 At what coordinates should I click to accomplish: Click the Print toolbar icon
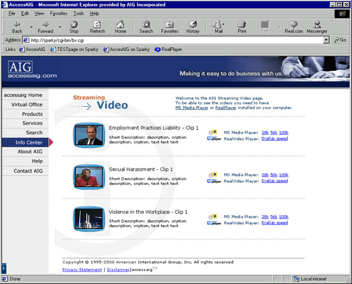[241, 25]
